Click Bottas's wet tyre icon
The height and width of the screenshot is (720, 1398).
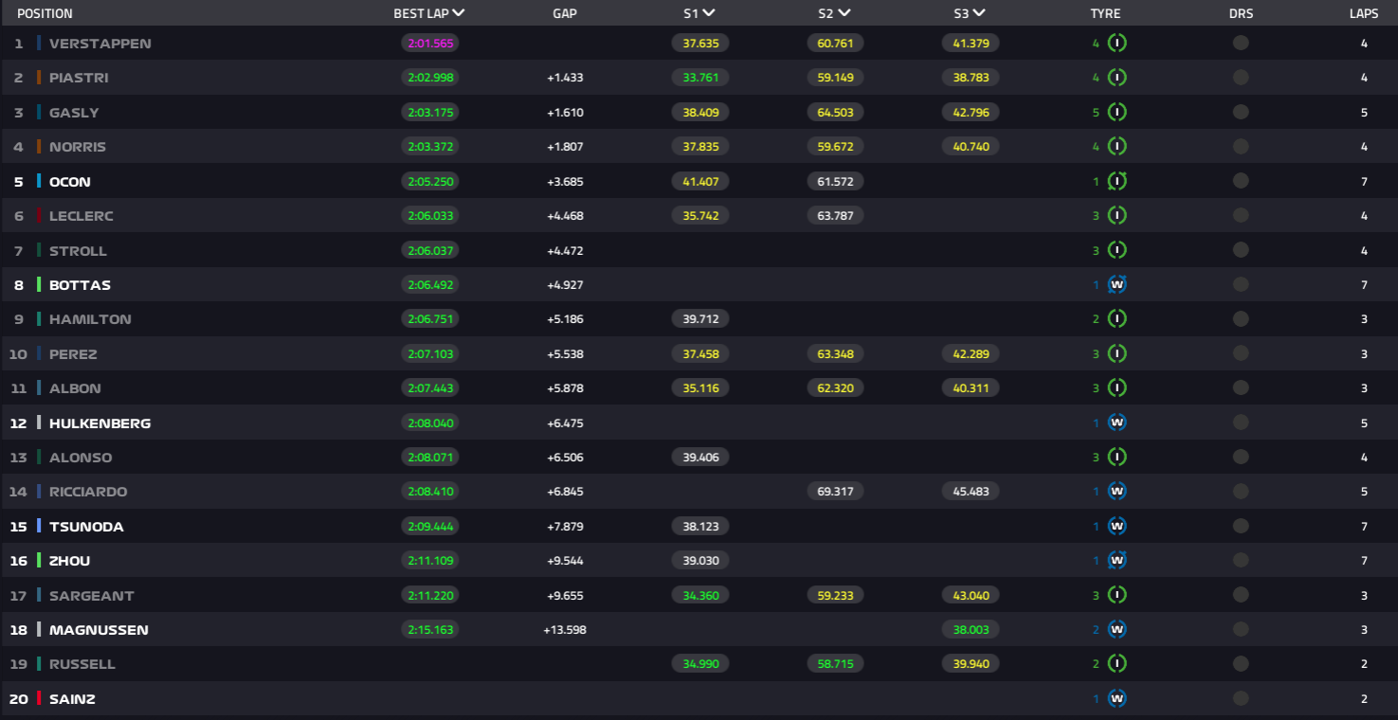tap(1117, 285)
